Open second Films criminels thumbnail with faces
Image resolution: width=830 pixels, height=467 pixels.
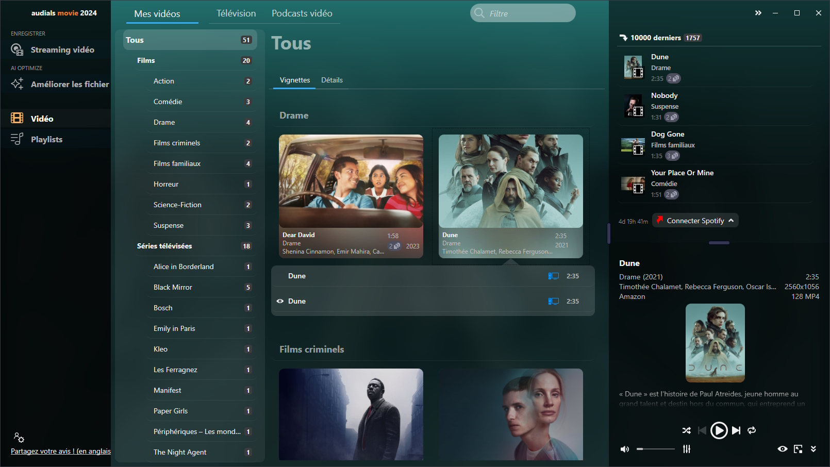tap(511, 414)
